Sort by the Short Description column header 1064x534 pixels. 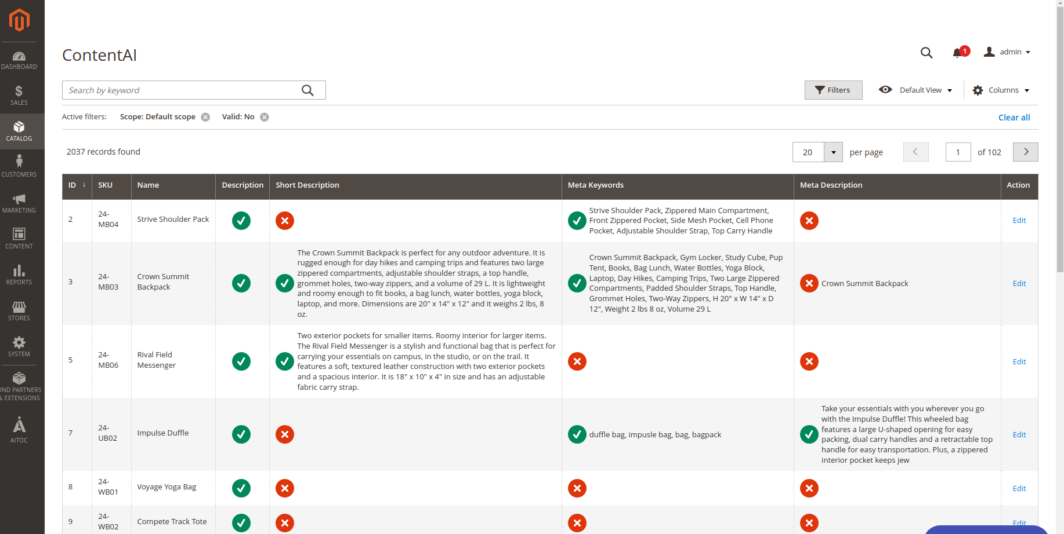pos(415,185)
